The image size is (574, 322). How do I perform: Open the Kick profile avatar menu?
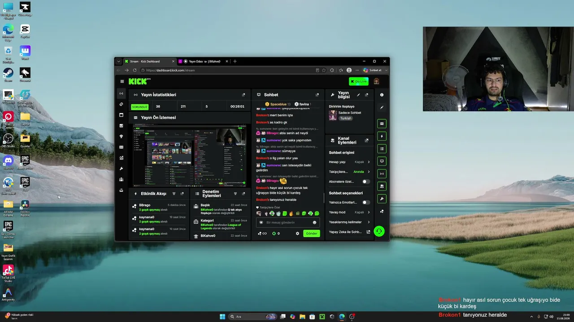click(x=376, y=81)
